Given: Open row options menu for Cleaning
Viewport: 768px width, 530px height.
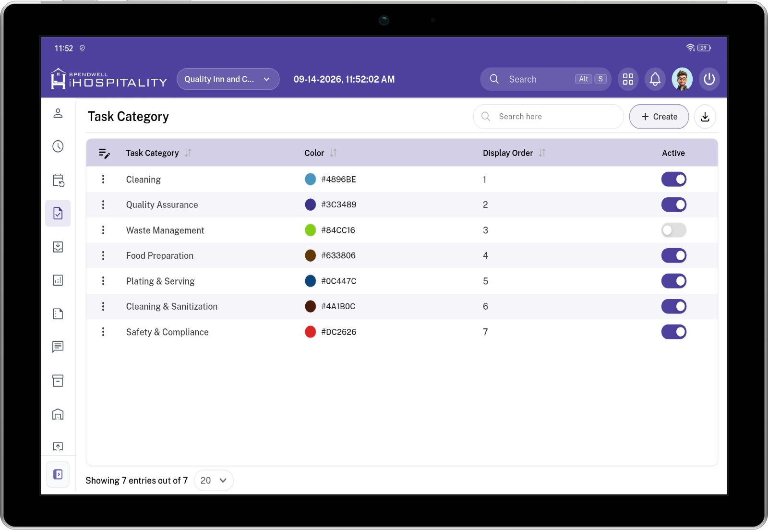Looking at the screenshot, I should [103, 179].
